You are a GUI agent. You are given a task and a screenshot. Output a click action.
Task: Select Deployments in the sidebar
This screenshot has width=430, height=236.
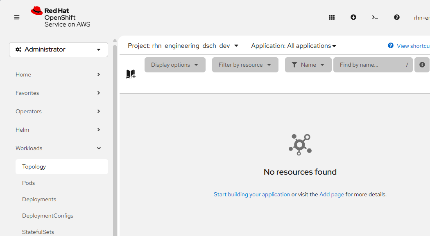click(x=39, y=199)
